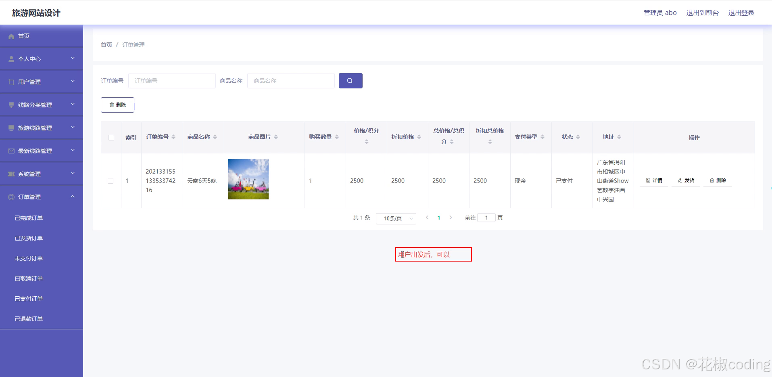Click the 商品名称 search input field
The width and height of the screenshot is (772, 377).
click(291, 81)
